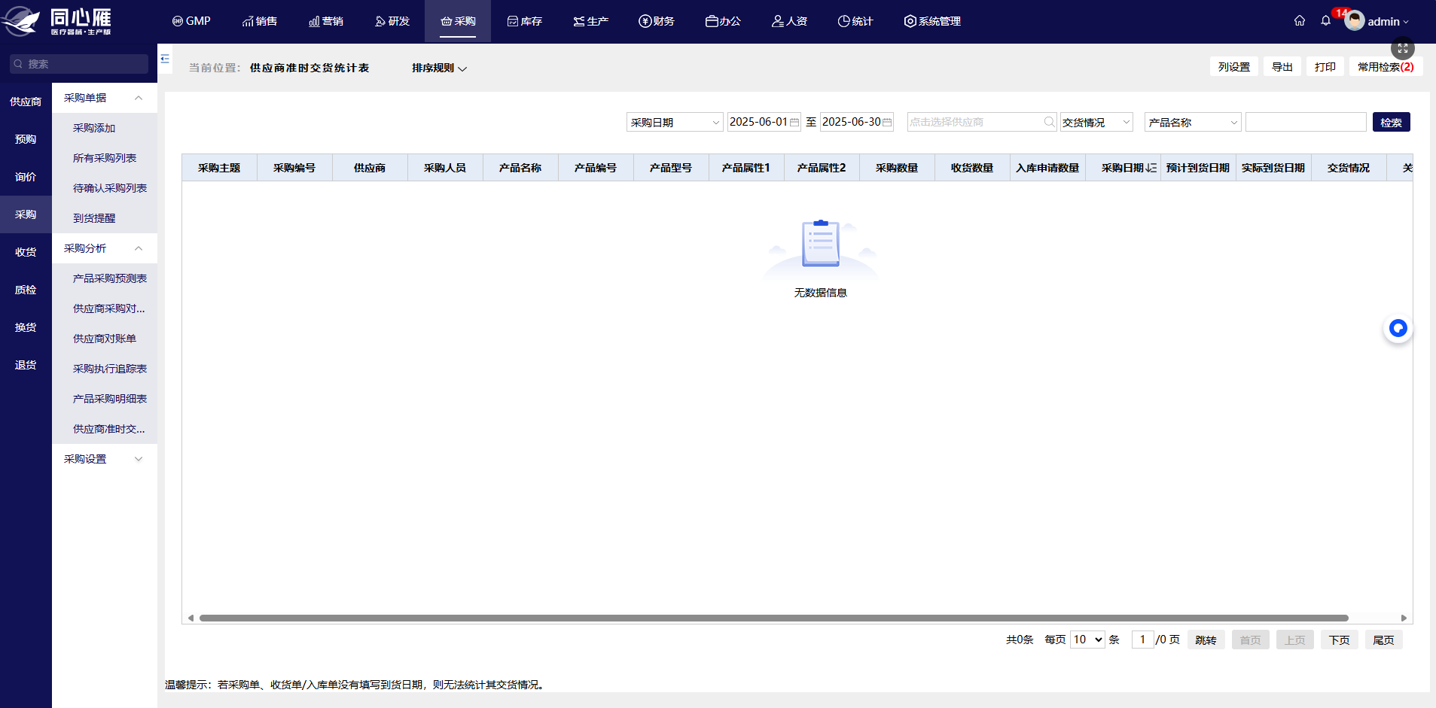
Task: Open the 库存 top menu
Action: (524, 21)
